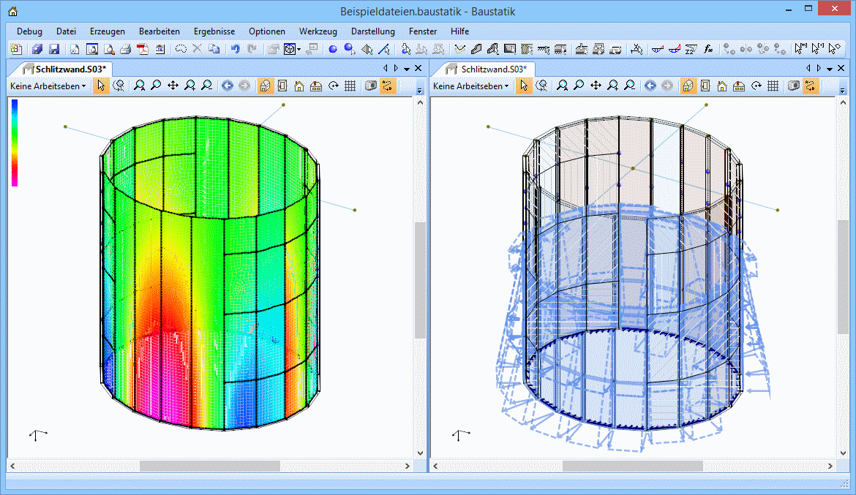The width and height of the screenshot is (856, 495).
Task: Open the left pane tab list arrow
Action: (408, 68)
